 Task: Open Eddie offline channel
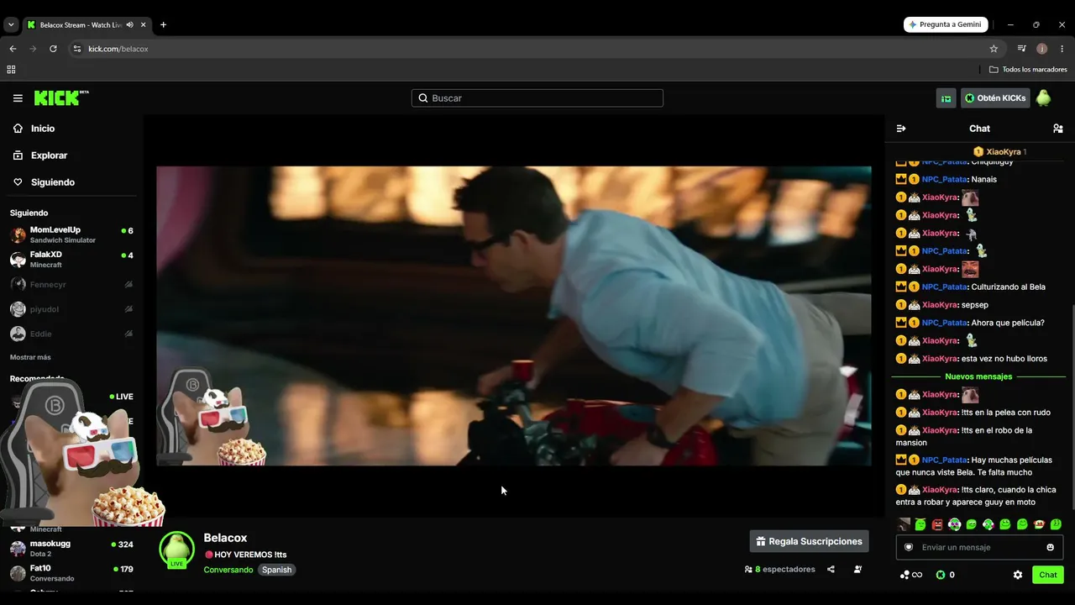[71, 334]
